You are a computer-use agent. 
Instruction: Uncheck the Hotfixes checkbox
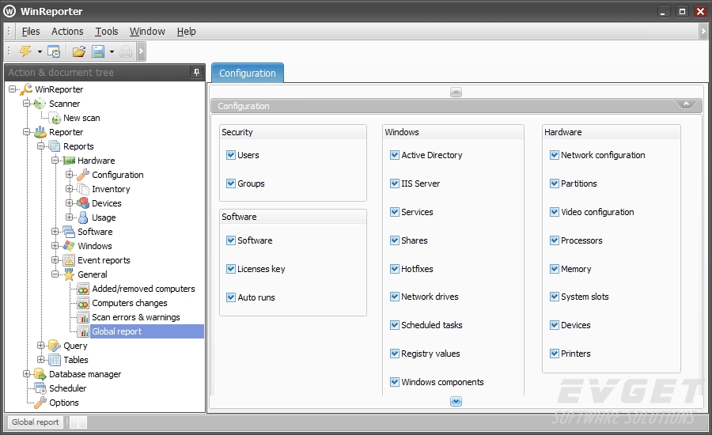coord(395,269)
